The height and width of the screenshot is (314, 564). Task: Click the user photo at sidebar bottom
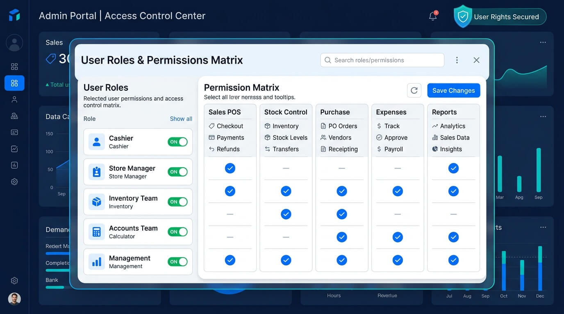pos(14,299)
